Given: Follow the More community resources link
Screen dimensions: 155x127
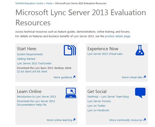Looking at the screenshot, I should click(126, 120).
